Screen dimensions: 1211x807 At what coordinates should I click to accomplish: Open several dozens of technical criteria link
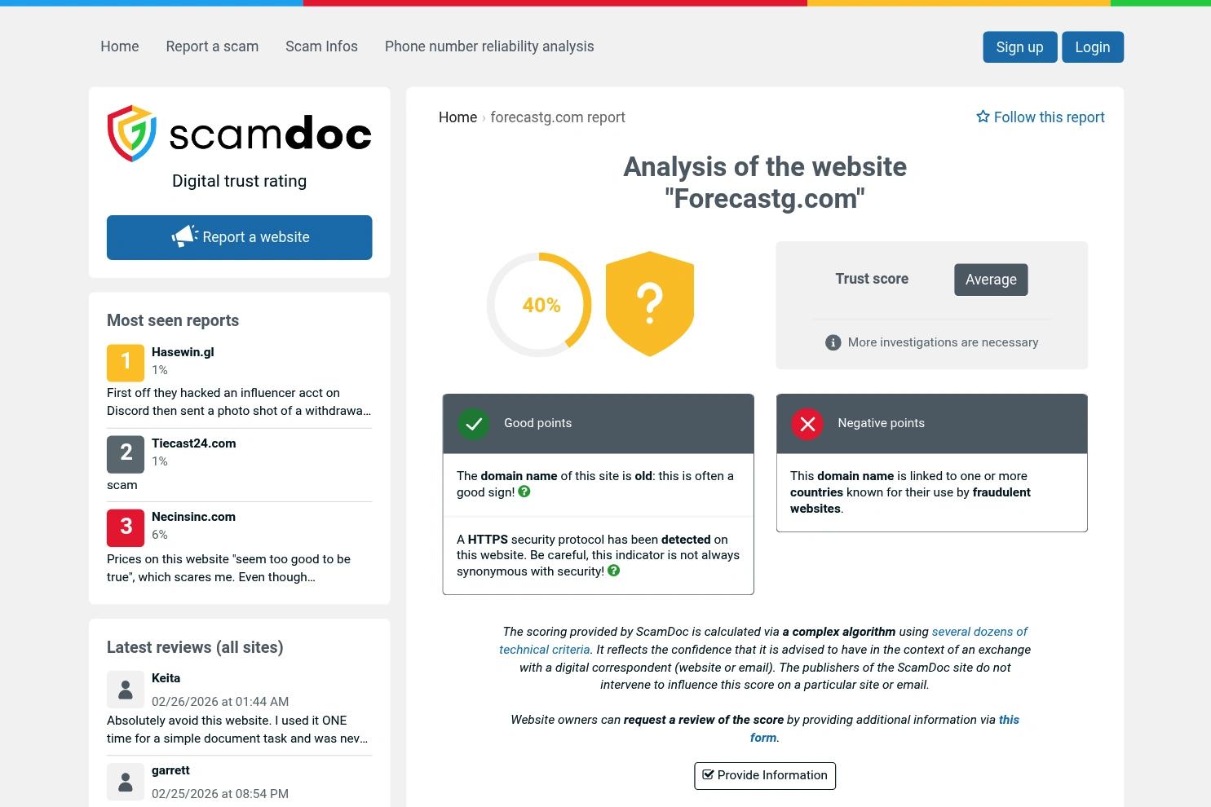tap(763, 641)
